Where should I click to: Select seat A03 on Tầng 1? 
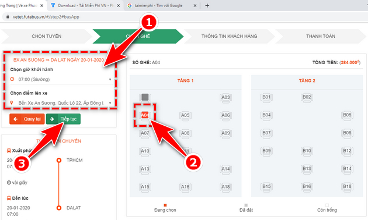[x=225, y=98]
